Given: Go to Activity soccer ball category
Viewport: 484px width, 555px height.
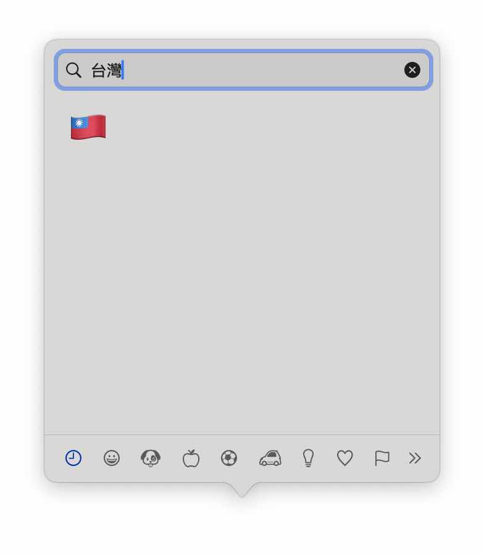Looking at the screenshot, I should (x=229, y=458).
